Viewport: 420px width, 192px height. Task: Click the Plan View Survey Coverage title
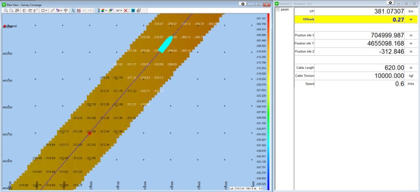tap(24, 5)
